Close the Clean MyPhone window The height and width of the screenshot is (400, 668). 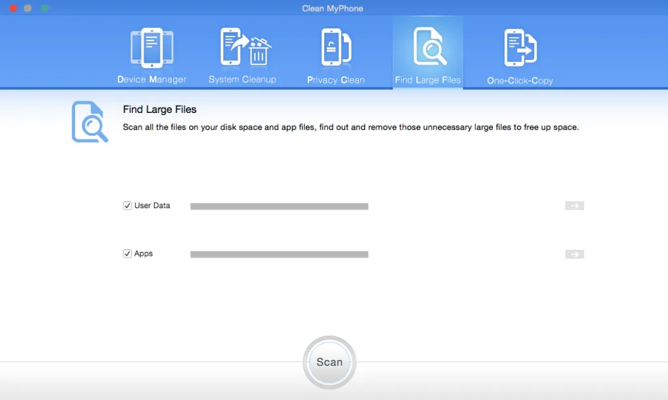13,8
